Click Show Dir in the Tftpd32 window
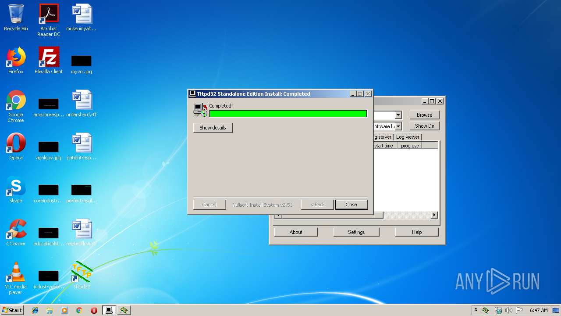 coord(424,126)
